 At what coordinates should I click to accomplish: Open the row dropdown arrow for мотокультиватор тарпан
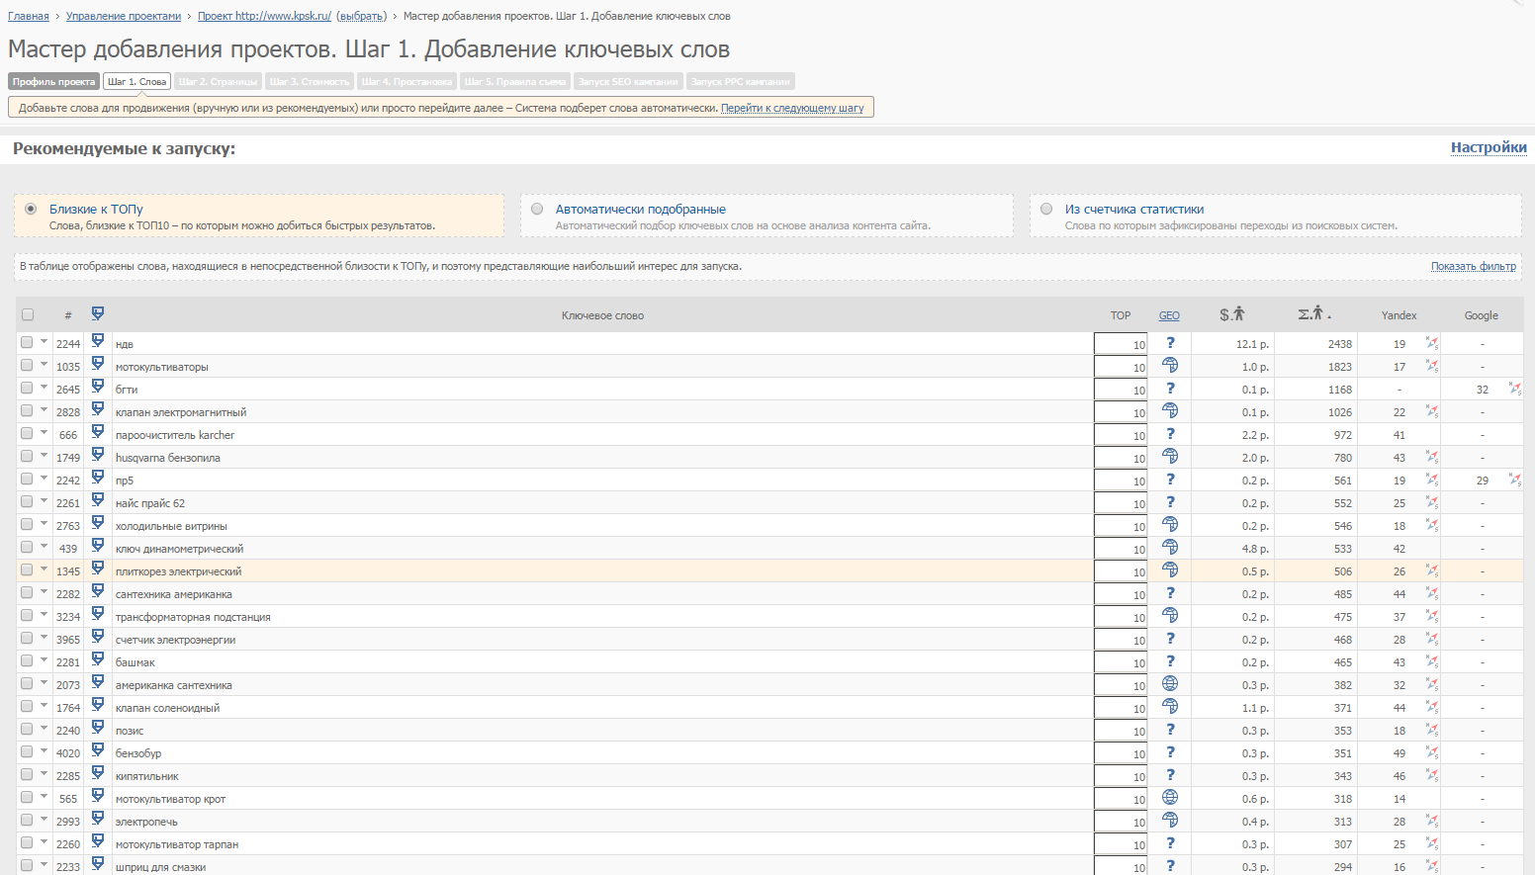click(x=44, y=841)
